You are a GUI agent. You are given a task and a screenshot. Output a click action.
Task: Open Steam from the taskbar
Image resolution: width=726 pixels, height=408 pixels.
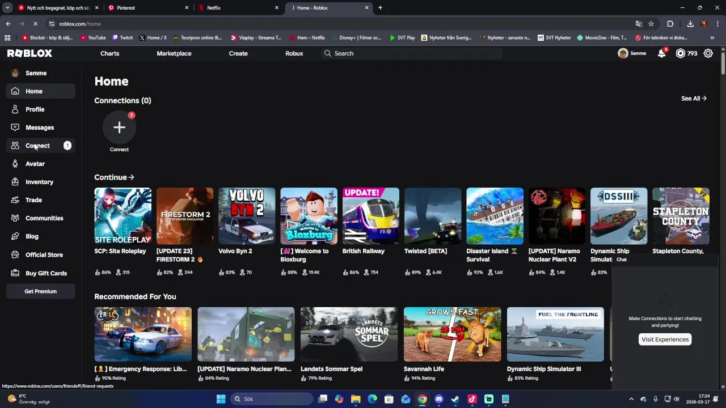[455, 399]
